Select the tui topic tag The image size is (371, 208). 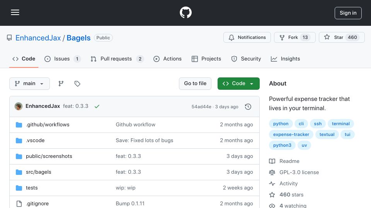(347, 134)
